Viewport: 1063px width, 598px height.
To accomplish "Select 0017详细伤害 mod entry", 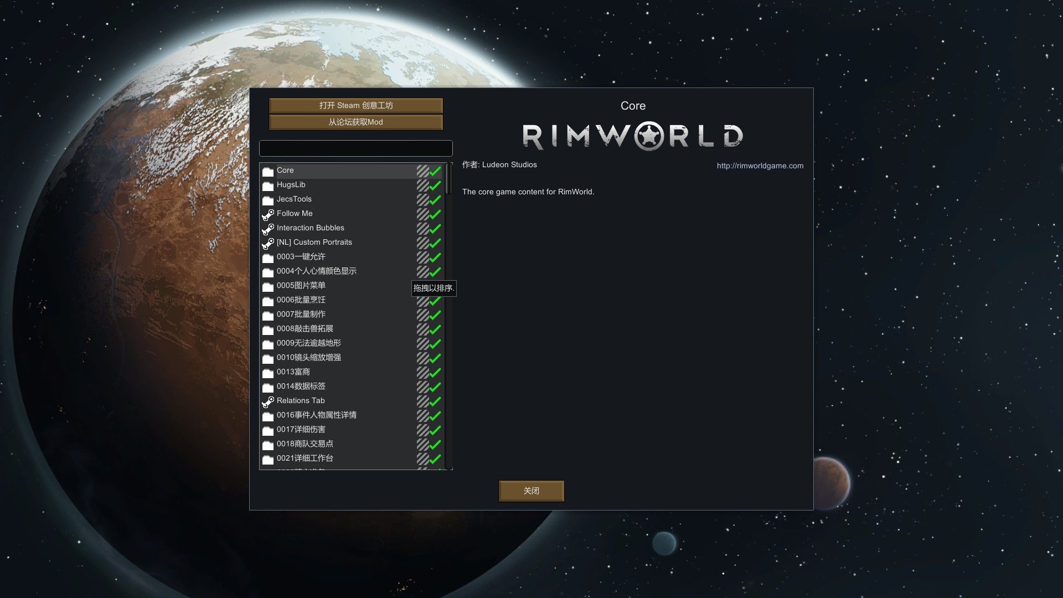I will 352,430.
